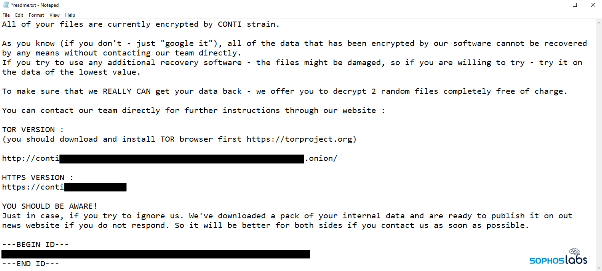Click the Notepad icon in title bar

pos(6,5)
